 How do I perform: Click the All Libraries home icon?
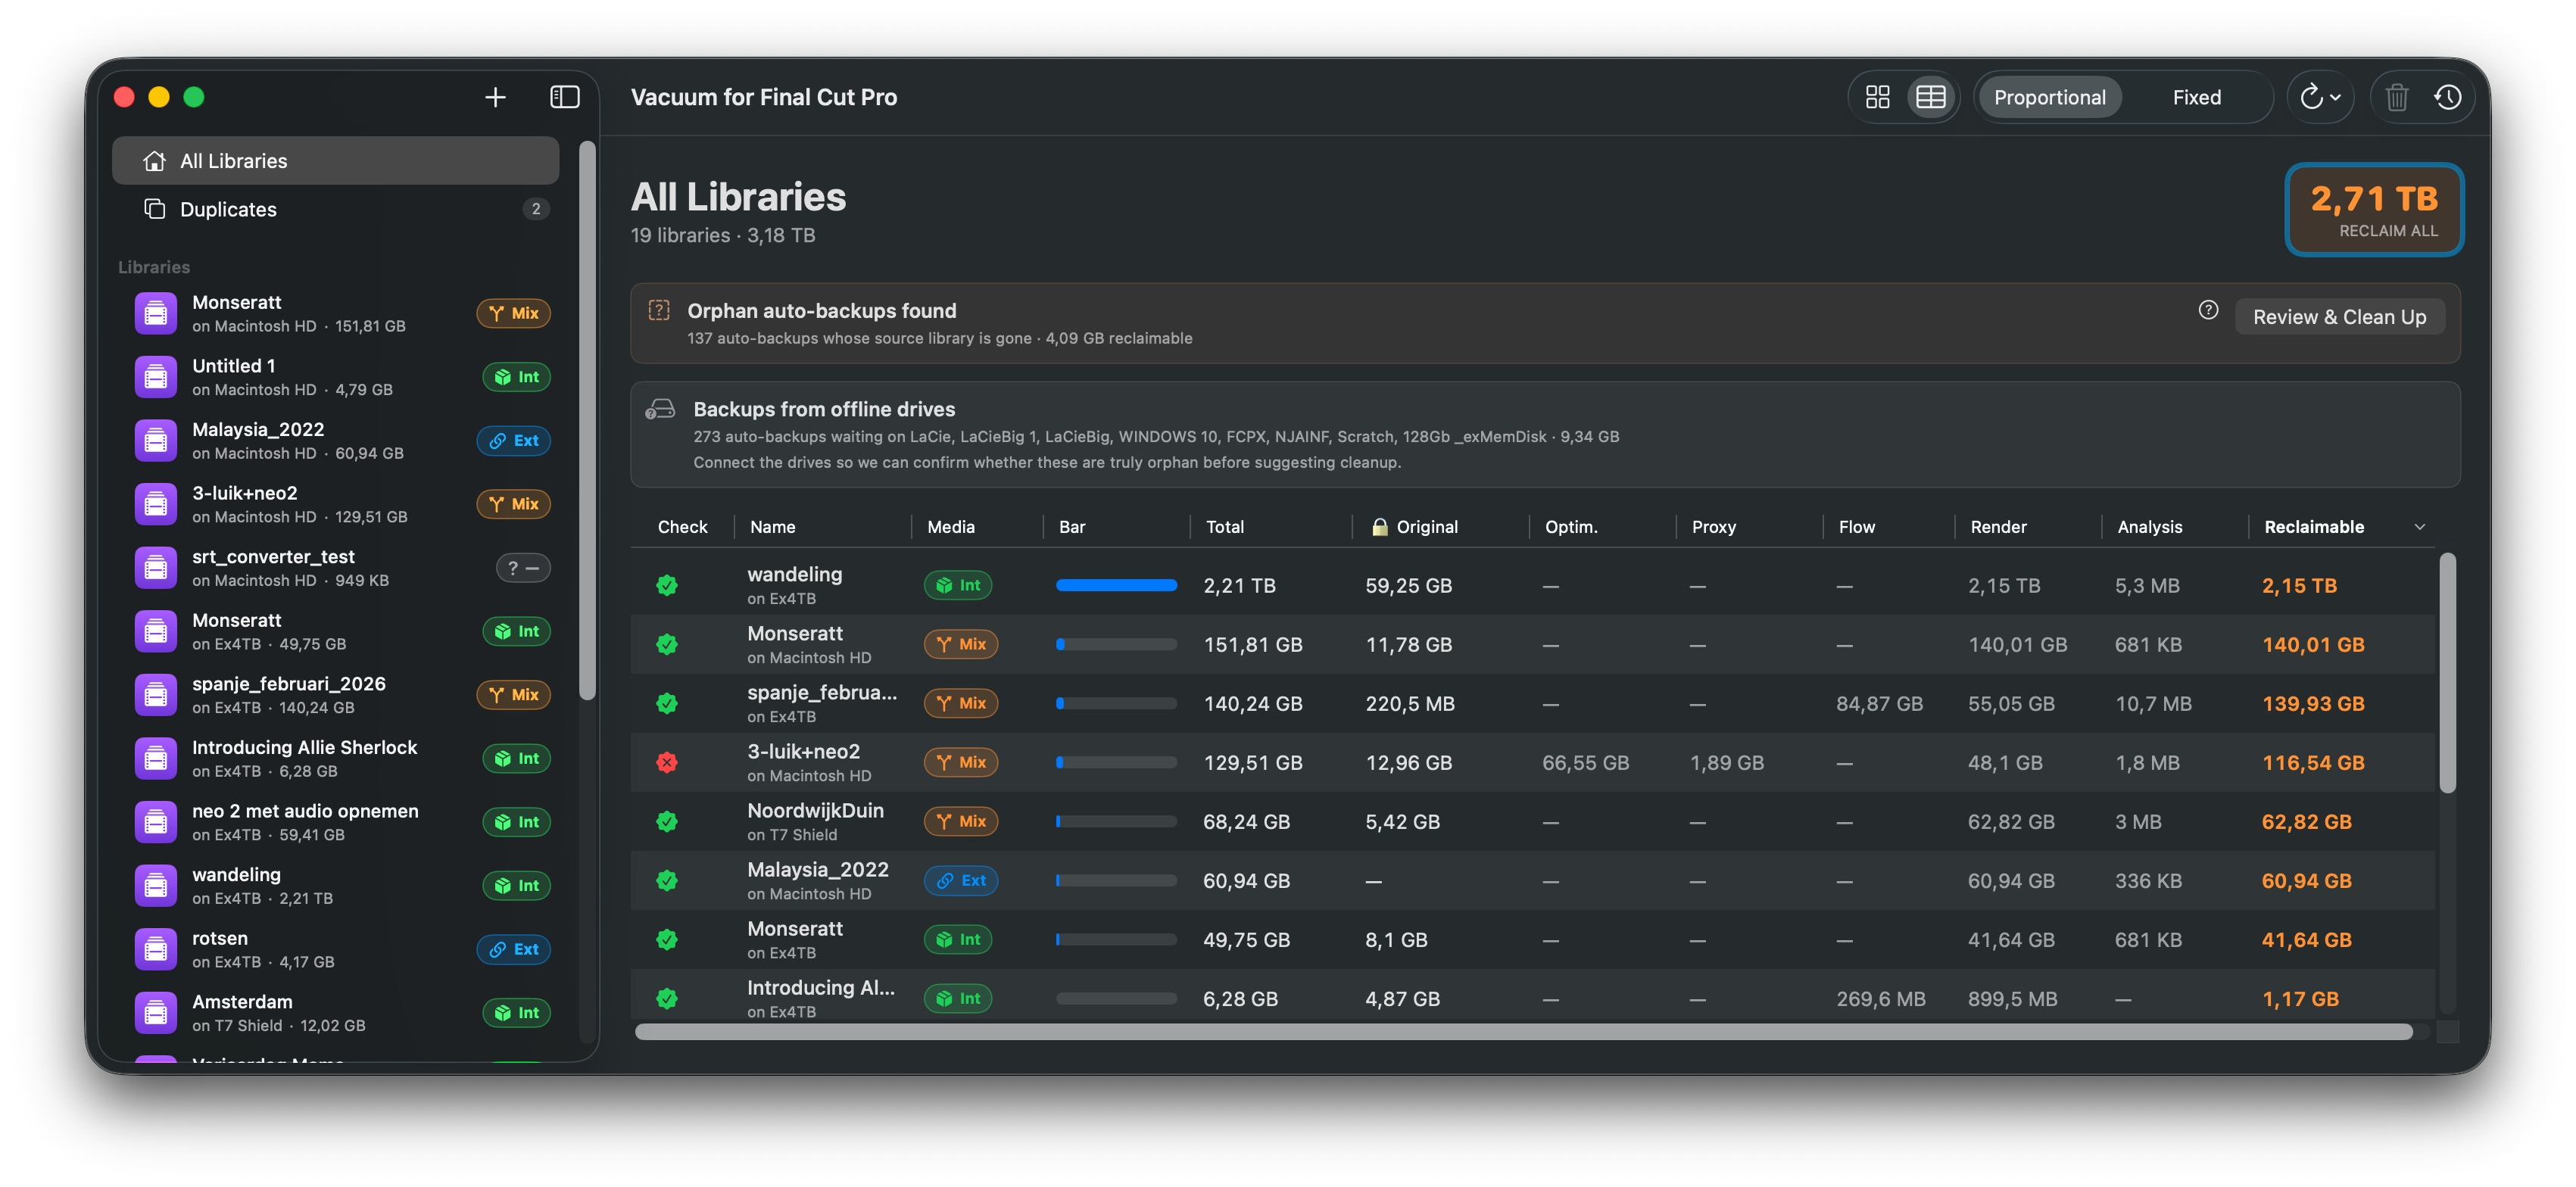tap(154, 161)
